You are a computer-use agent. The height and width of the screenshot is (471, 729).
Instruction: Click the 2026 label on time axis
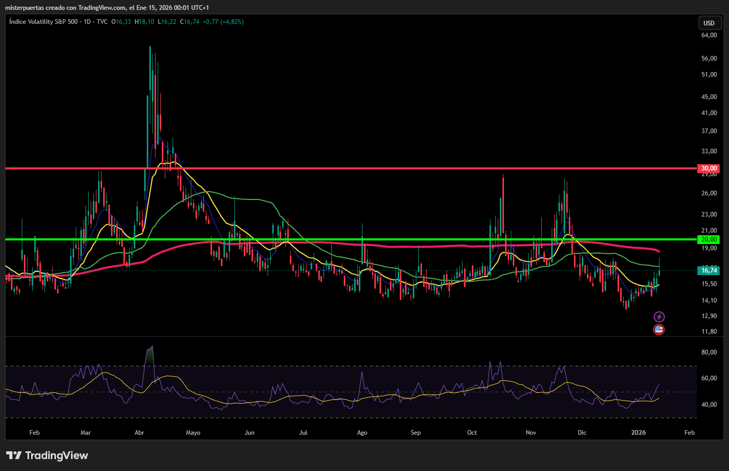coord(638,433)
